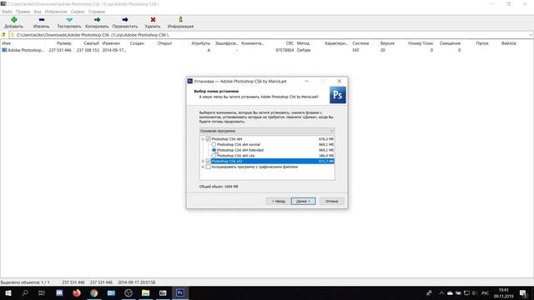This screenshot has width=534, height=300.
Task: Expand the Photoshop CS6 x32 tree node
Action: (x=203, y=161)
